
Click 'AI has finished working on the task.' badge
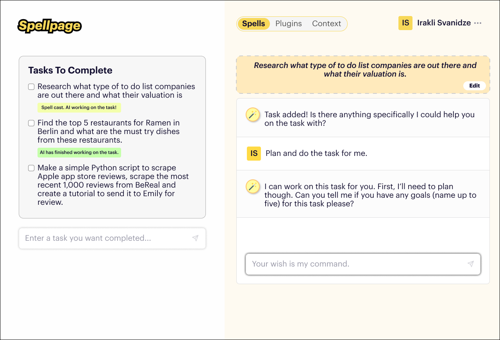click(79, 152)
